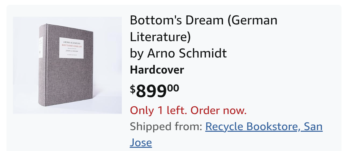Click the white title label on book cover
Image resolution: width=348 pixels, height=151 pixels.
point(71,48)
